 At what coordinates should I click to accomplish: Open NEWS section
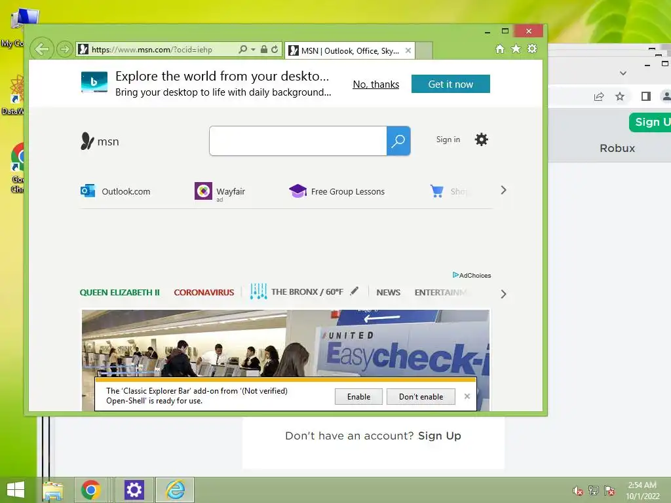388,293
